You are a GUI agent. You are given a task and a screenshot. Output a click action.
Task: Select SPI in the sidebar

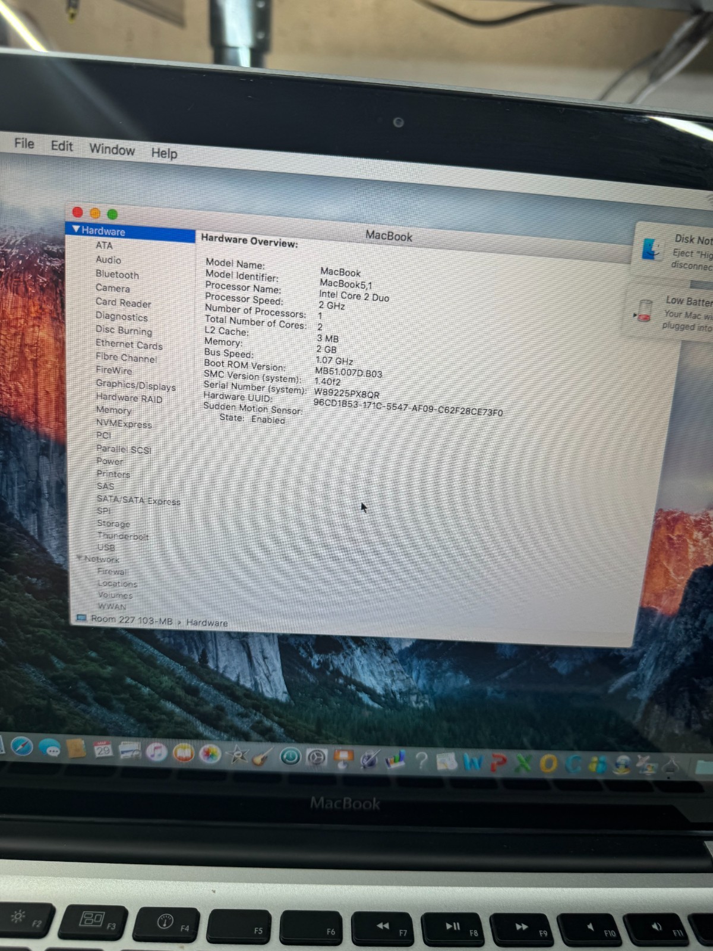(103, 511)
